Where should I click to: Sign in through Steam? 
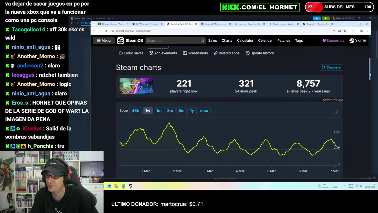pos(358,41)
